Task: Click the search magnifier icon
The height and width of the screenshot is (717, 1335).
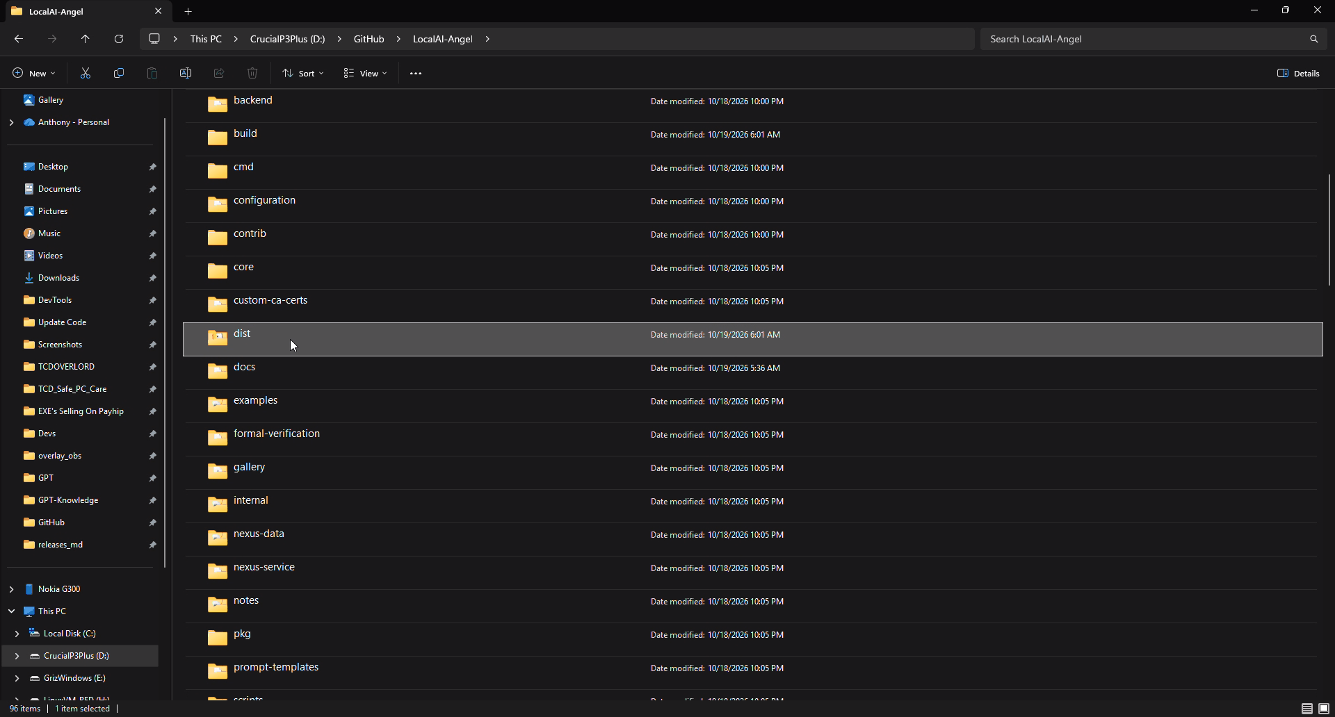Action: (x=1313, y=39)
